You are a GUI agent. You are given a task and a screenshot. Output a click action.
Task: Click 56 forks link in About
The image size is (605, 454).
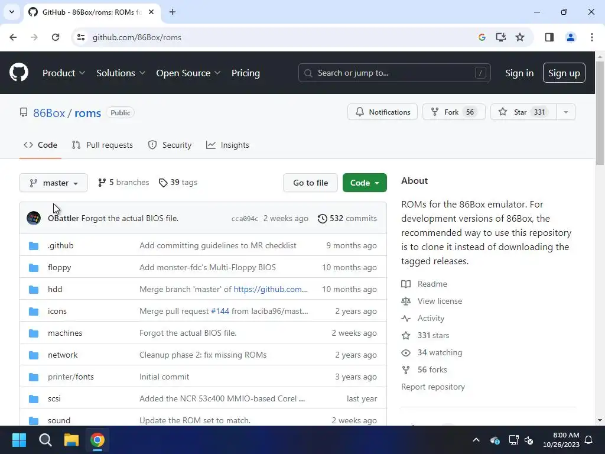[x=424, y=370]
